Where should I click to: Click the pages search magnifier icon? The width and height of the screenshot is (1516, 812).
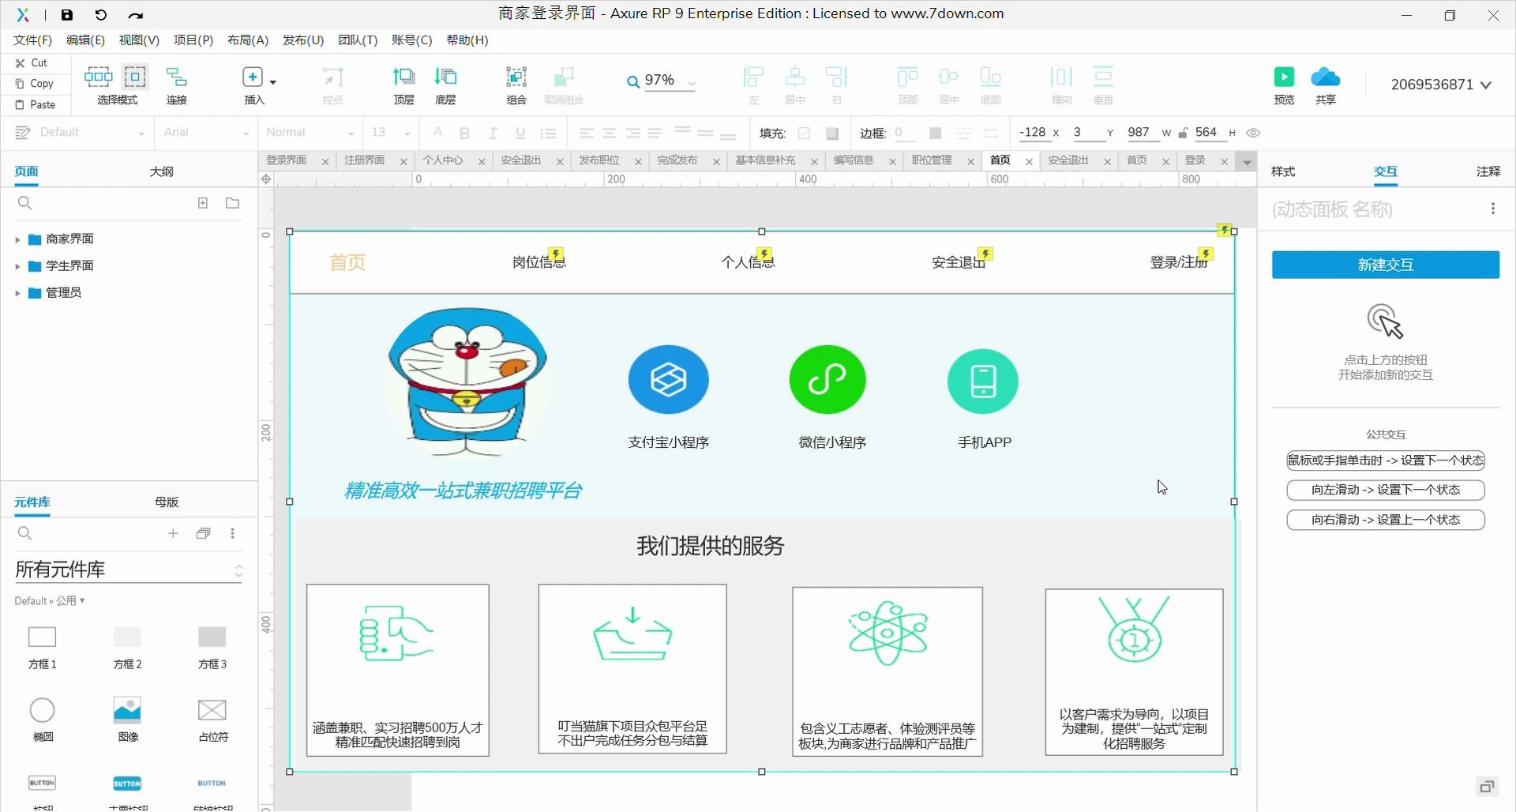pyautogui.click(x=24, y=203)
